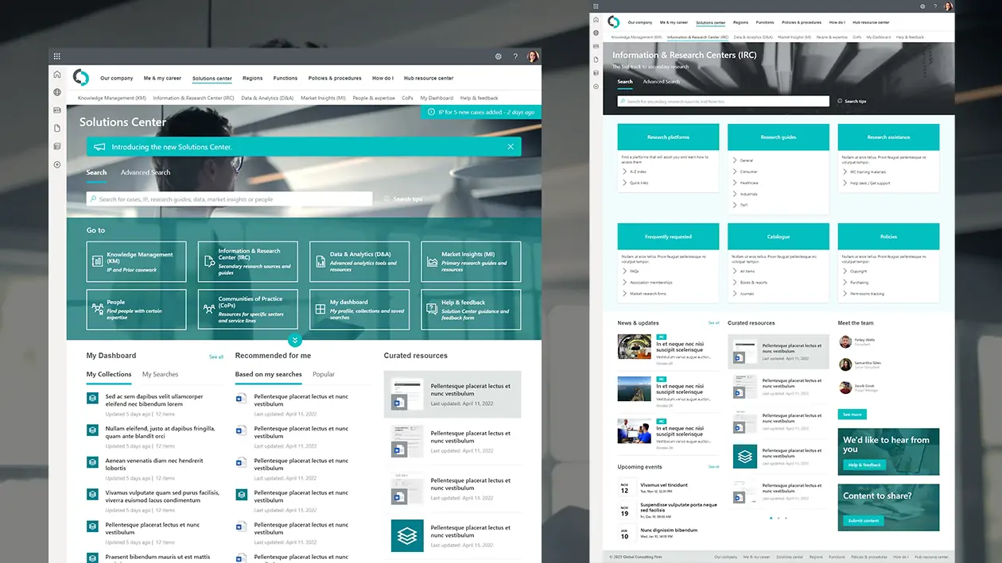1002x563 pixels.
Task: Click the Submit content button
Action: pyautogui.click(x=863, y=521)
